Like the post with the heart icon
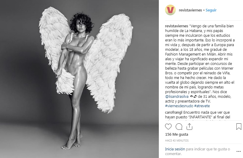 [168, 127]
